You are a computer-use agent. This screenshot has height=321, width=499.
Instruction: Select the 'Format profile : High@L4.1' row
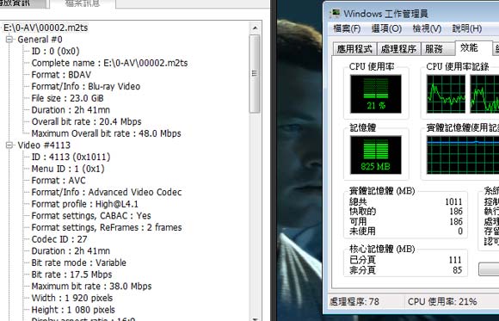(x=84, y=204)
